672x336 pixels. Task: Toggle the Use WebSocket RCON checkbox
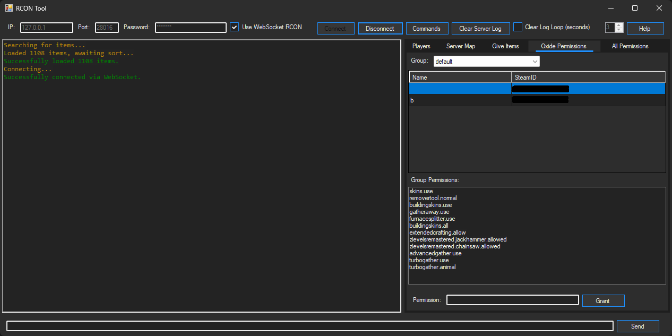point(234,27)
